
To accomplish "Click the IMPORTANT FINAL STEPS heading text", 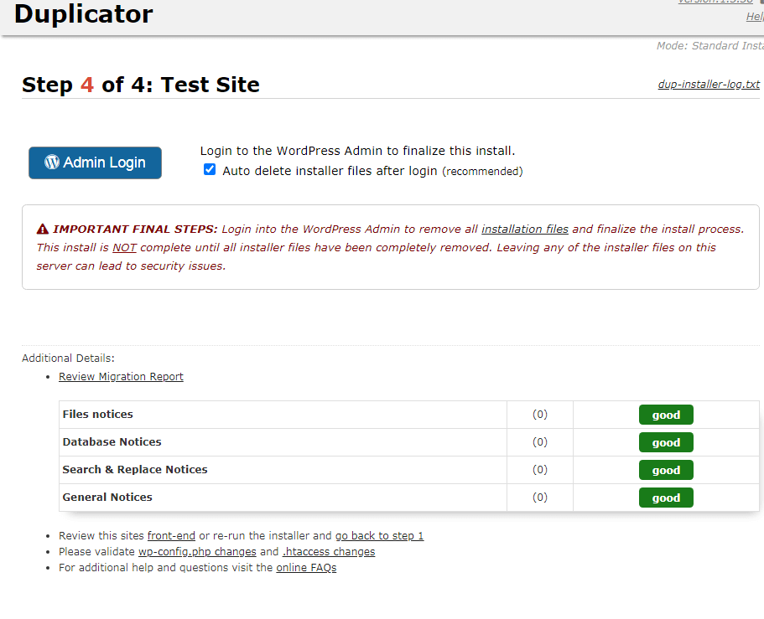I will (135, 230).
